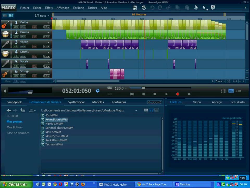The image size is (250, 188).
Task: Select Mes fichiers in the sidebar
Action: (x=15, y=127)
